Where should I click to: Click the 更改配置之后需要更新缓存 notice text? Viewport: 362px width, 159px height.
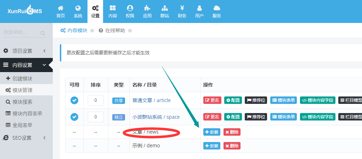[x=108, y=53]
